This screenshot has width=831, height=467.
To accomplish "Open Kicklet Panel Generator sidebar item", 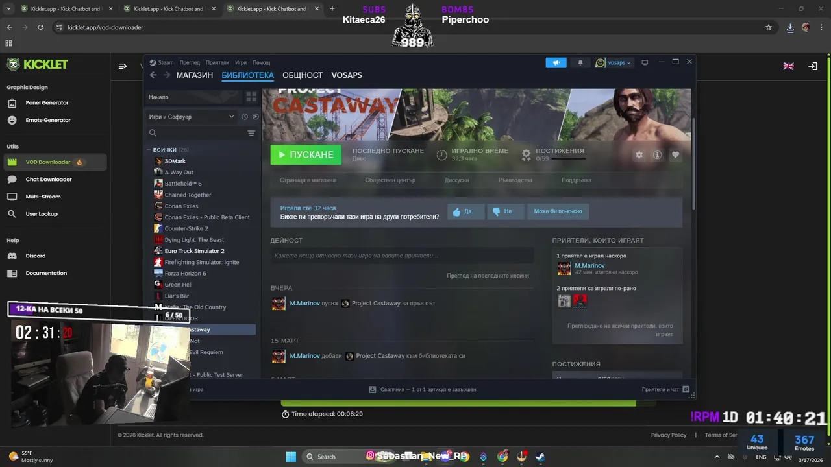I will 47,102.
